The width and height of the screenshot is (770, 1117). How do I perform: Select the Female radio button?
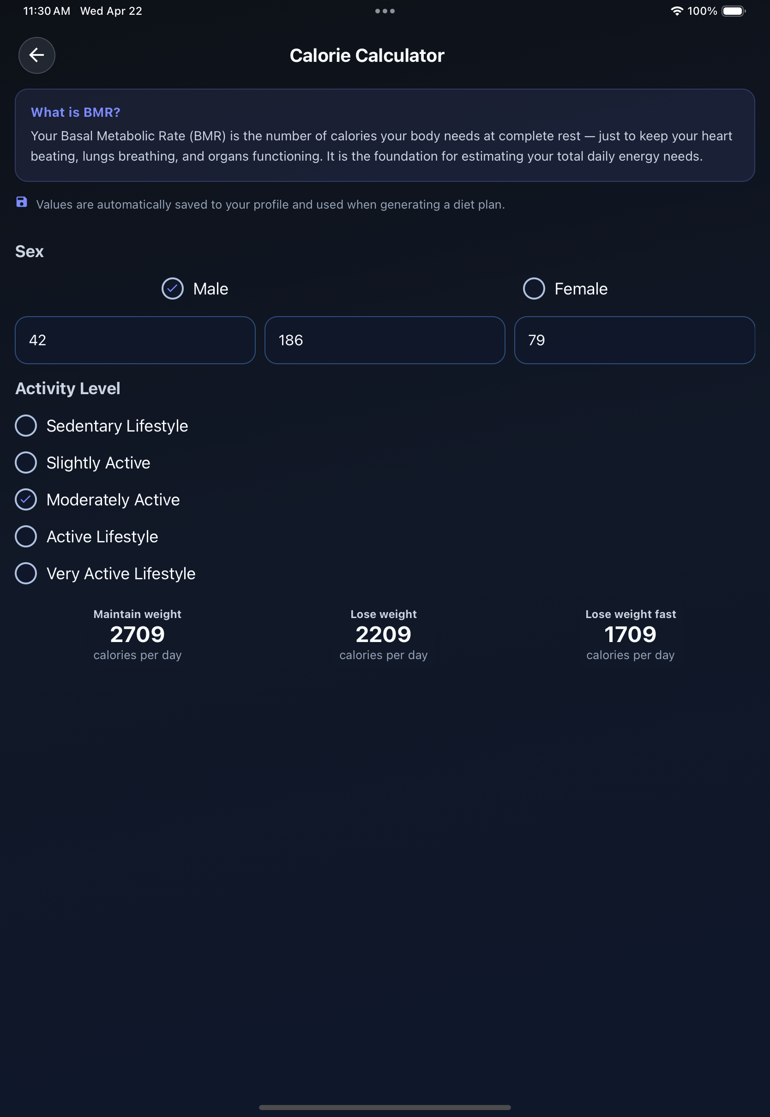point(534,289)
